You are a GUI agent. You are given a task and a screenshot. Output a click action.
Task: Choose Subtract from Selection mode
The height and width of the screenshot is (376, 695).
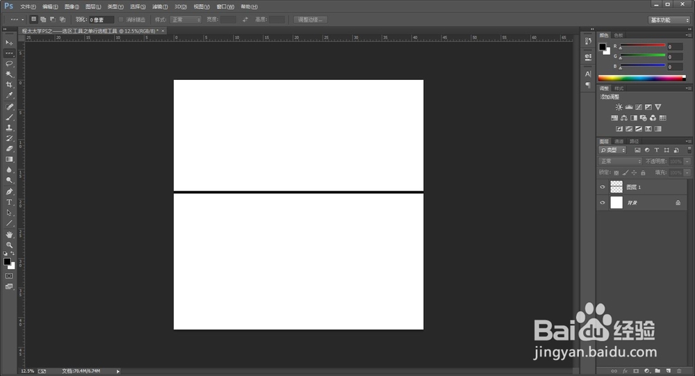coord(53,19)
